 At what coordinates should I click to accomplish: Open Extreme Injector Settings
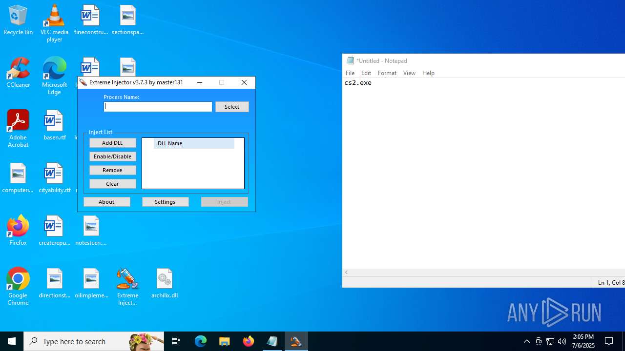click(x=165, y=202)
